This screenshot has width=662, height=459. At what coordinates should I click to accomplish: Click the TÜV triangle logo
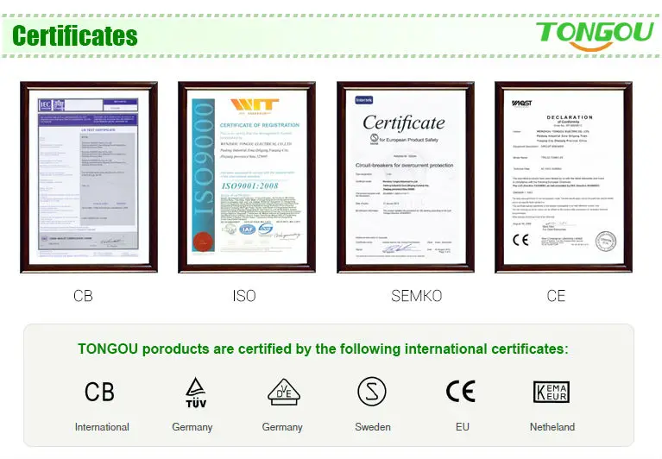pos(196,393)
